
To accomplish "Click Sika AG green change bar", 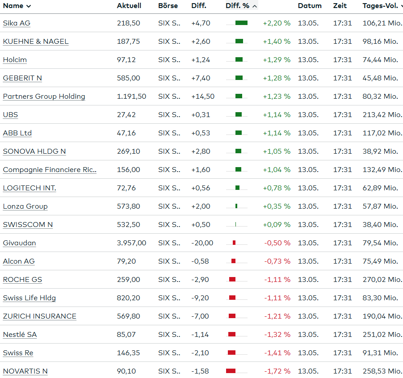I will (x=241, y=23).
